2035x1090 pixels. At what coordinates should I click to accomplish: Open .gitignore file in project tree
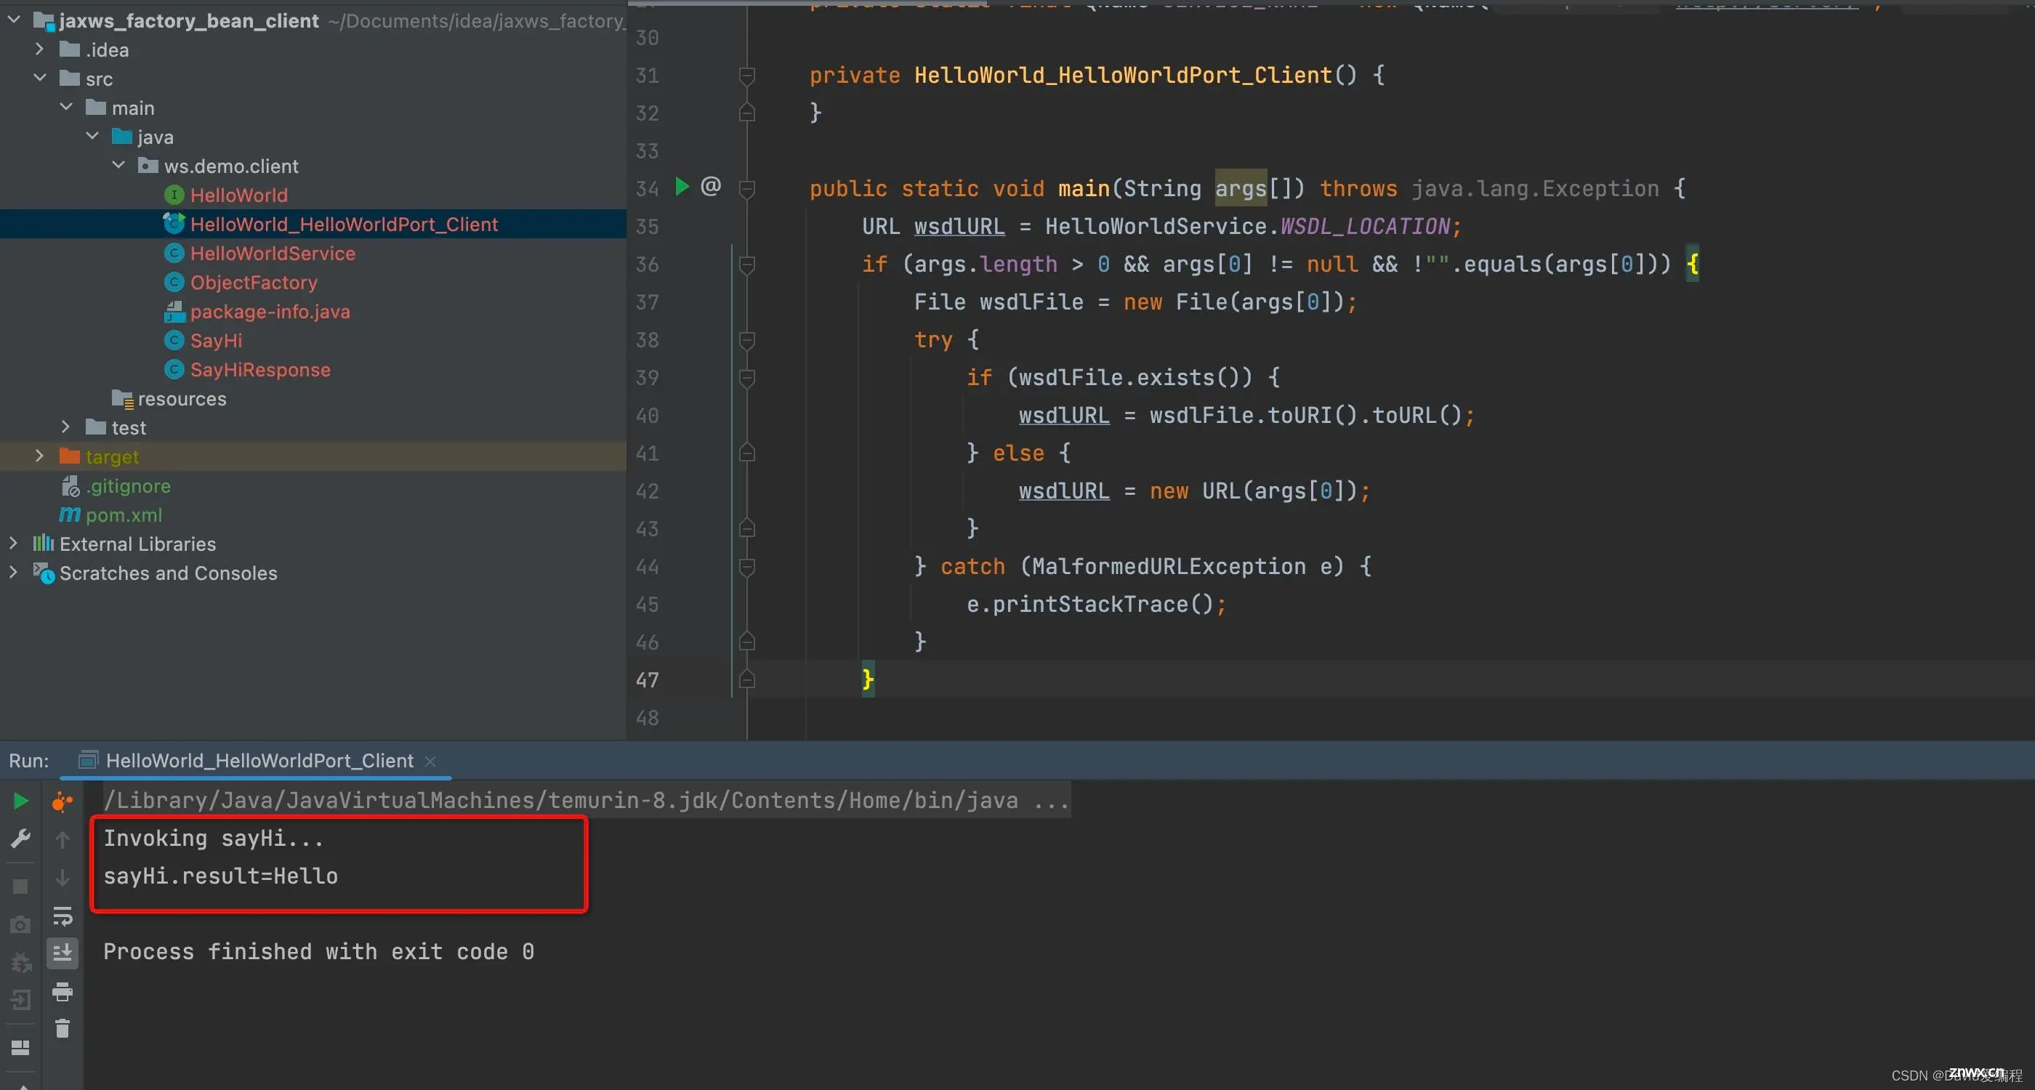[128, 485]
